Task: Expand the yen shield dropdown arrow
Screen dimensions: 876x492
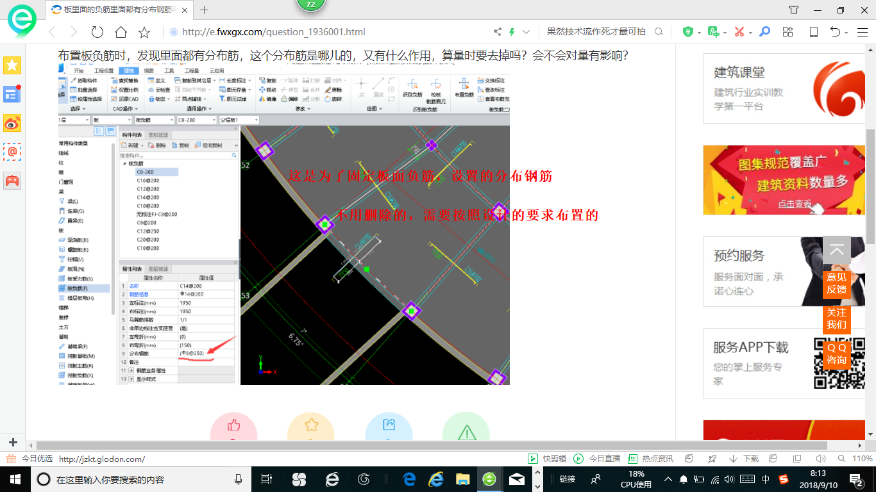Action: (700, 33)
